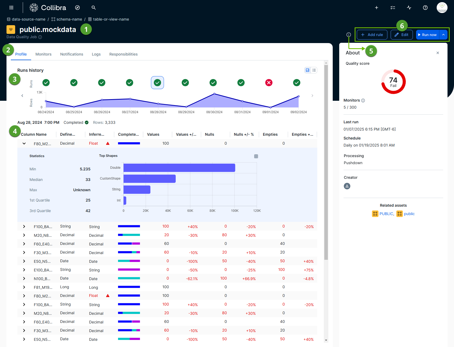The height and width of the screenshot is (347, 454).
Task: Open the Logs tab
Action: (x=96, y=54)
